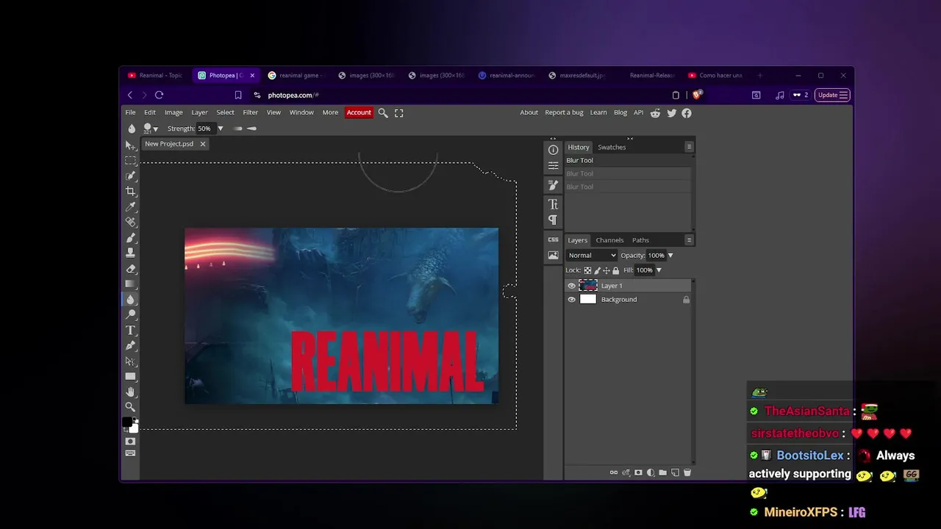Image resolution: width=941 pixels, height=529 pixels.
Task: Open the Normal blend mode dropdown
Action: tap(592, 256)
